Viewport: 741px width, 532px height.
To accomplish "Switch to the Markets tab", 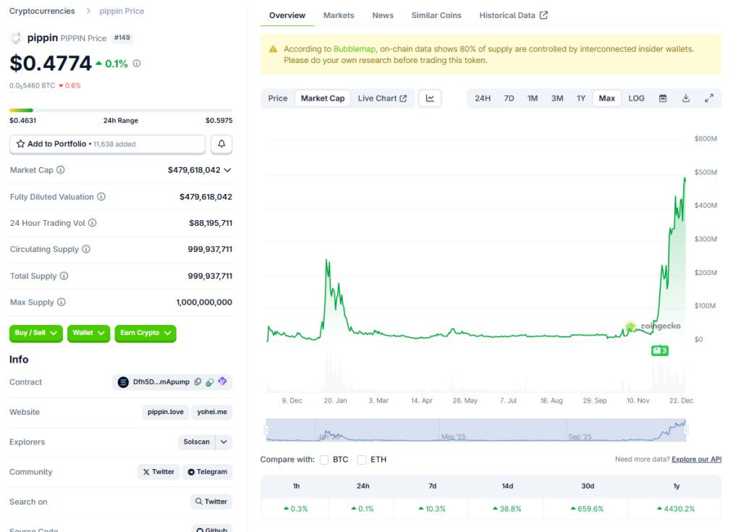I will [x=339, y=15].
